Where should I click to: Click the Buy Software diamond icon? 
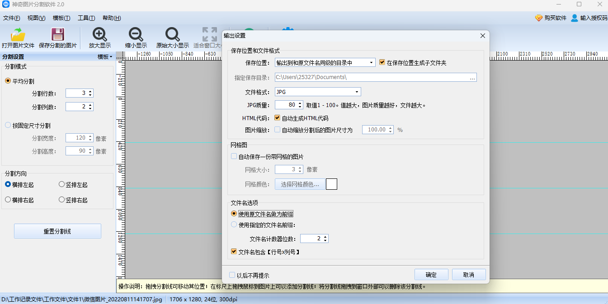click(538, 18)
